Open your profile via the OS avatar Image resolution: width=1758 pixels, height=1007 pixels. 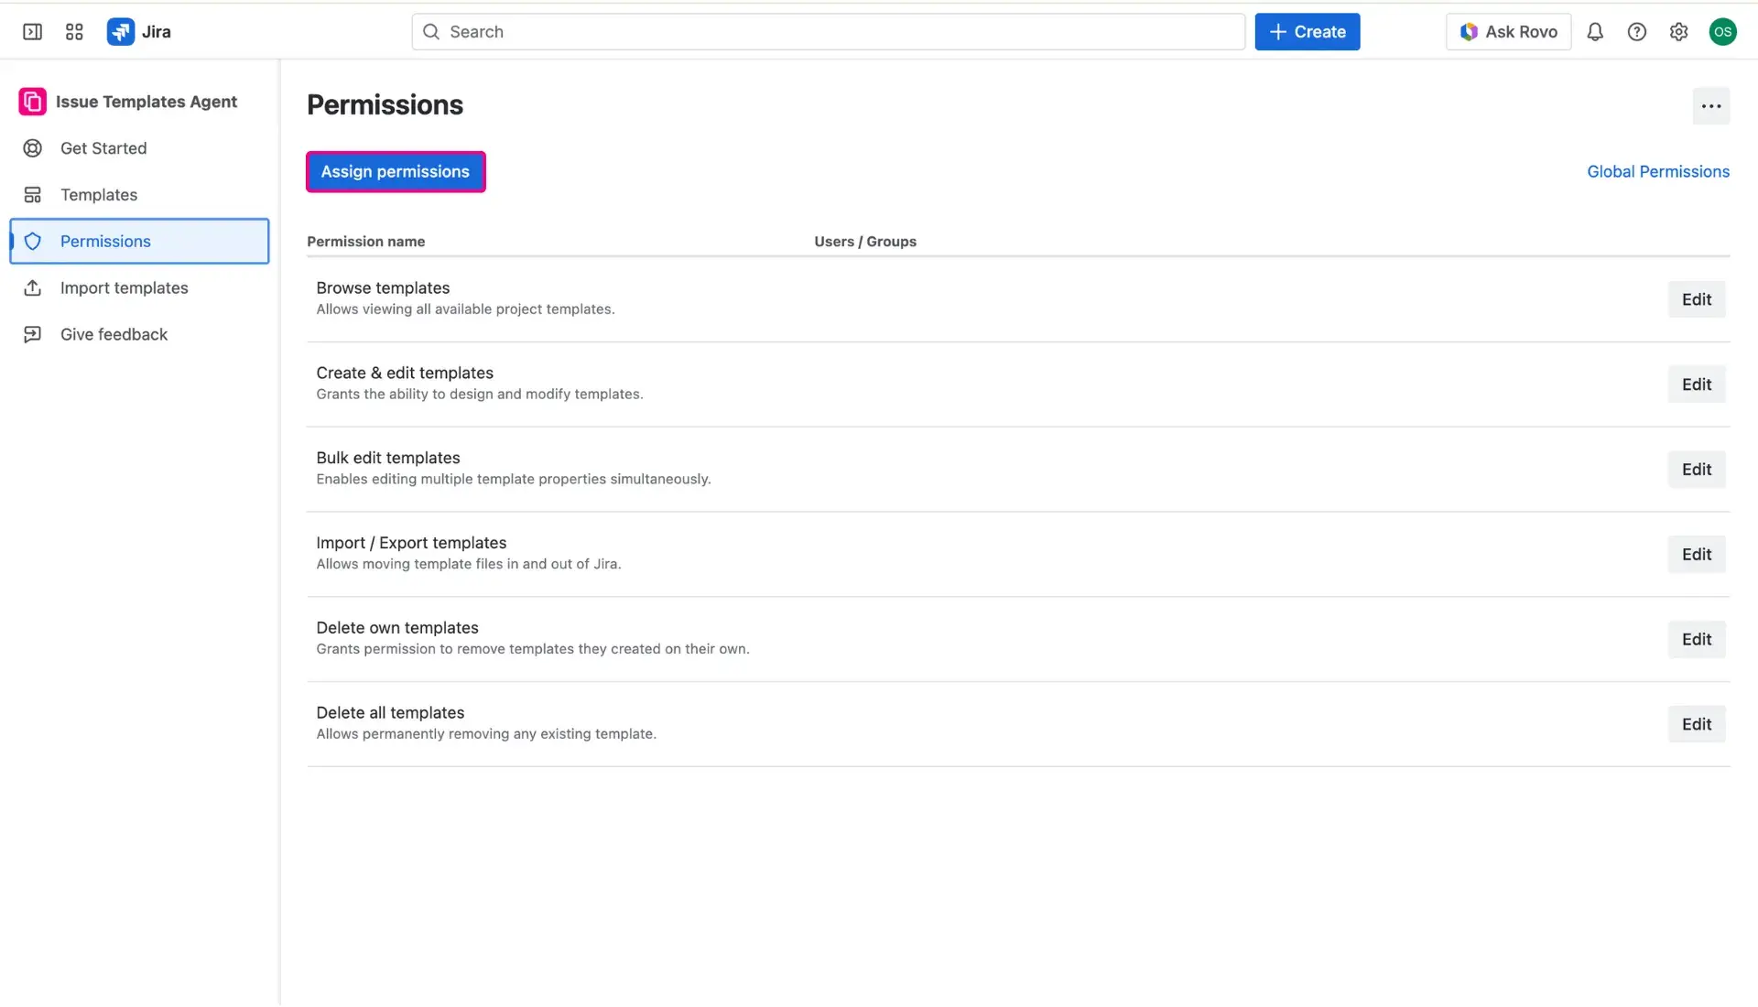[1724, 31]
